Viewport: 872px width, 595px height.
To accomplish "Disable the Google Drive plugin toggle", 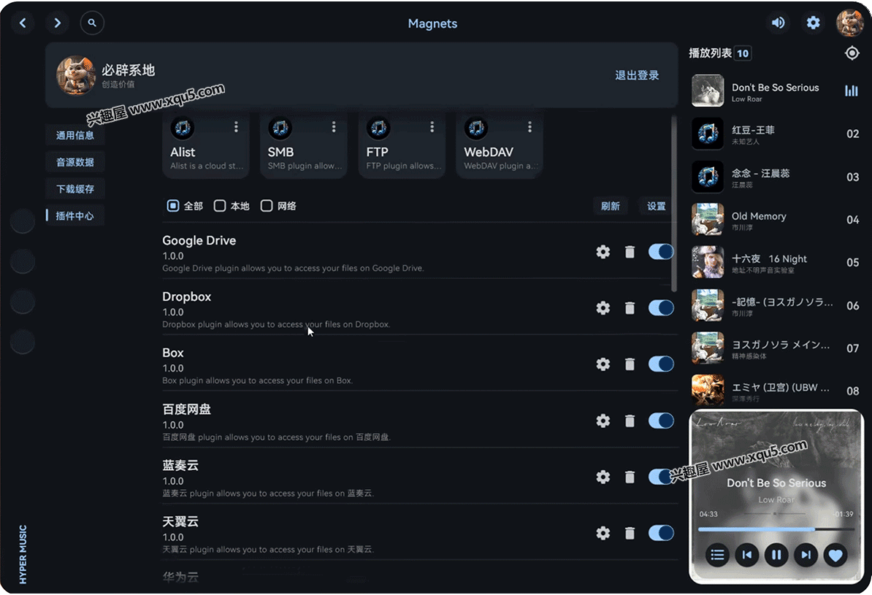I will pos(661,252).
